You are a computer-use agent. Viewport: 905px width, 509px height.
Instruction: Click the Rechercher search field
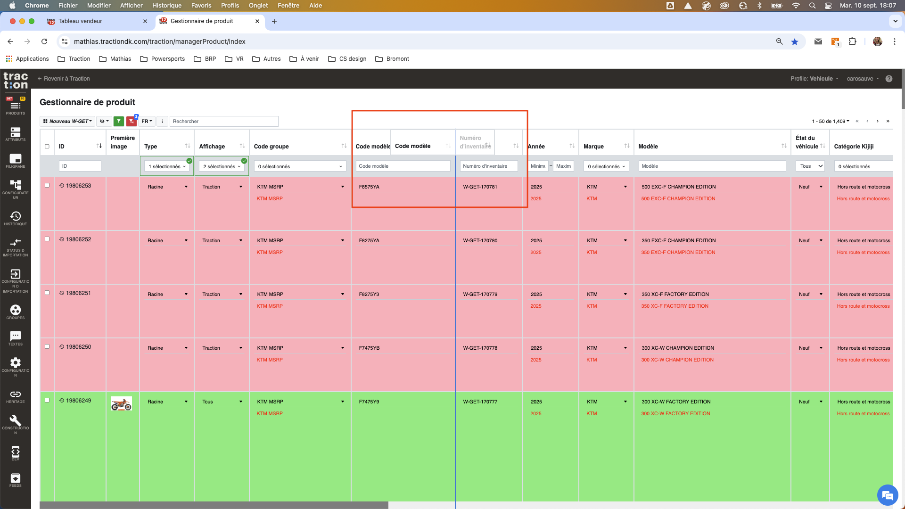click(223, 121)
